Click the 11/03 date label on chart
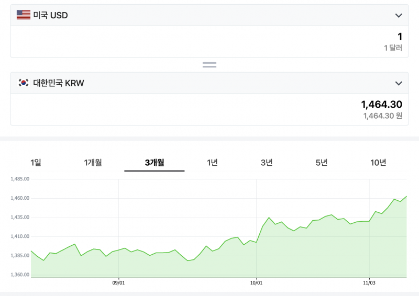419x296 pixels. (x=369, y=283)
